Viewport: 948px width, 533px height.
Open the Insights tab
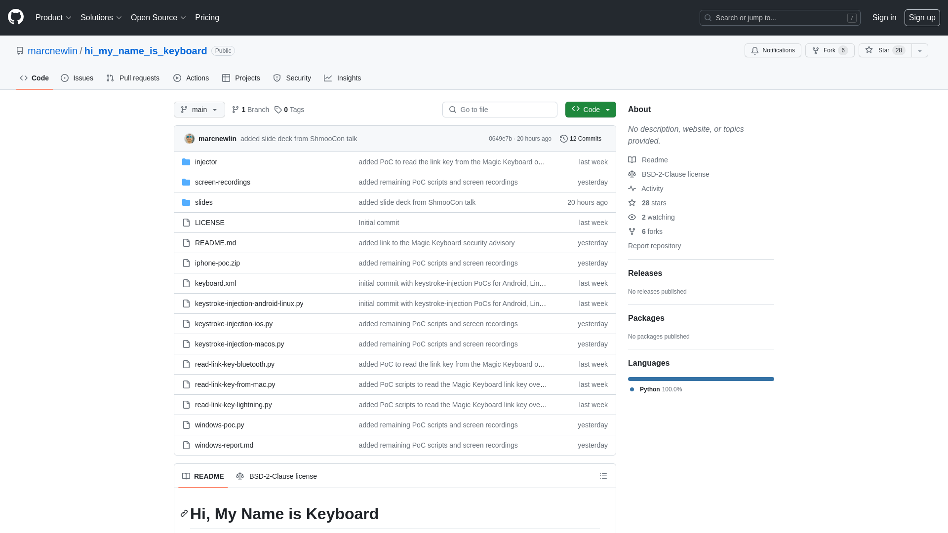click(x=343, y=78)
